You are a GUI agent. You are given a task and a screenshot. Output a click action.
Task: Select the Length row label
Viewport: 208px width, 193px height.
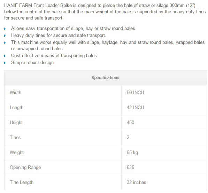pos(17,107)
